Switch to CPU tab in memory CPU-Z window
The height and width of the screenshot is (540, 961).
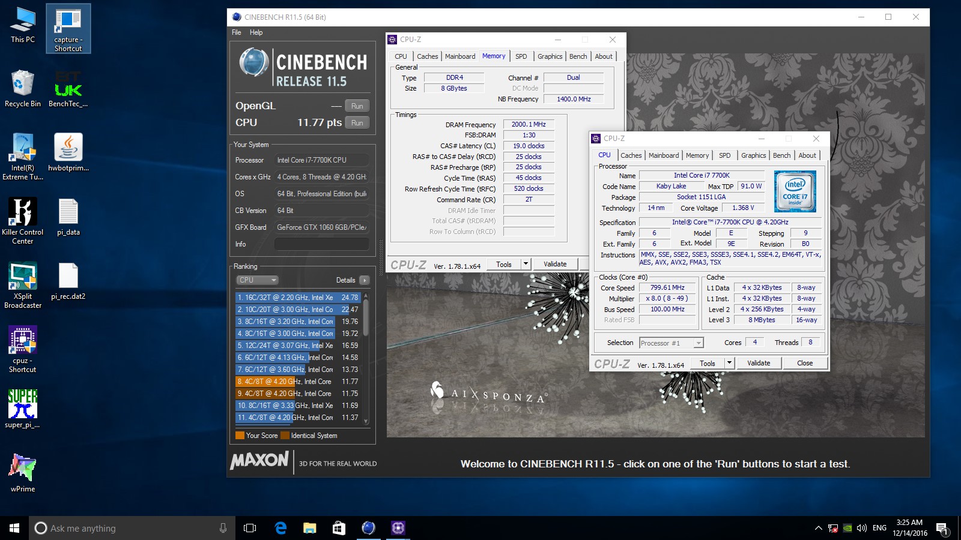point(401,56)
